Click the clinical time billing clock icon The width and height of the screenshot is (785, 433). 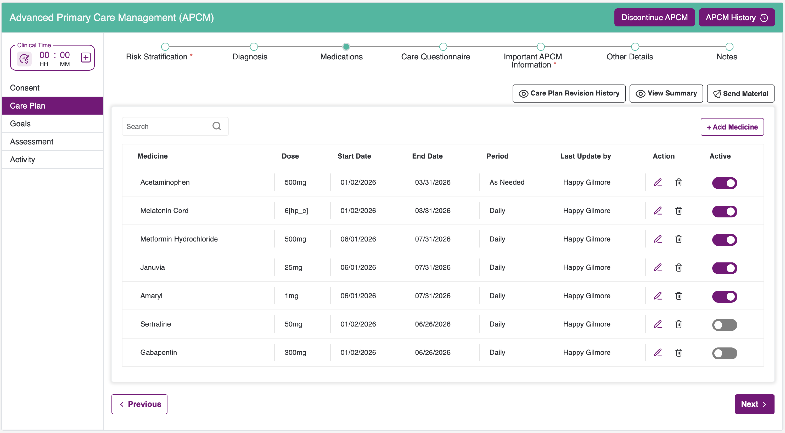coord(24,59)
